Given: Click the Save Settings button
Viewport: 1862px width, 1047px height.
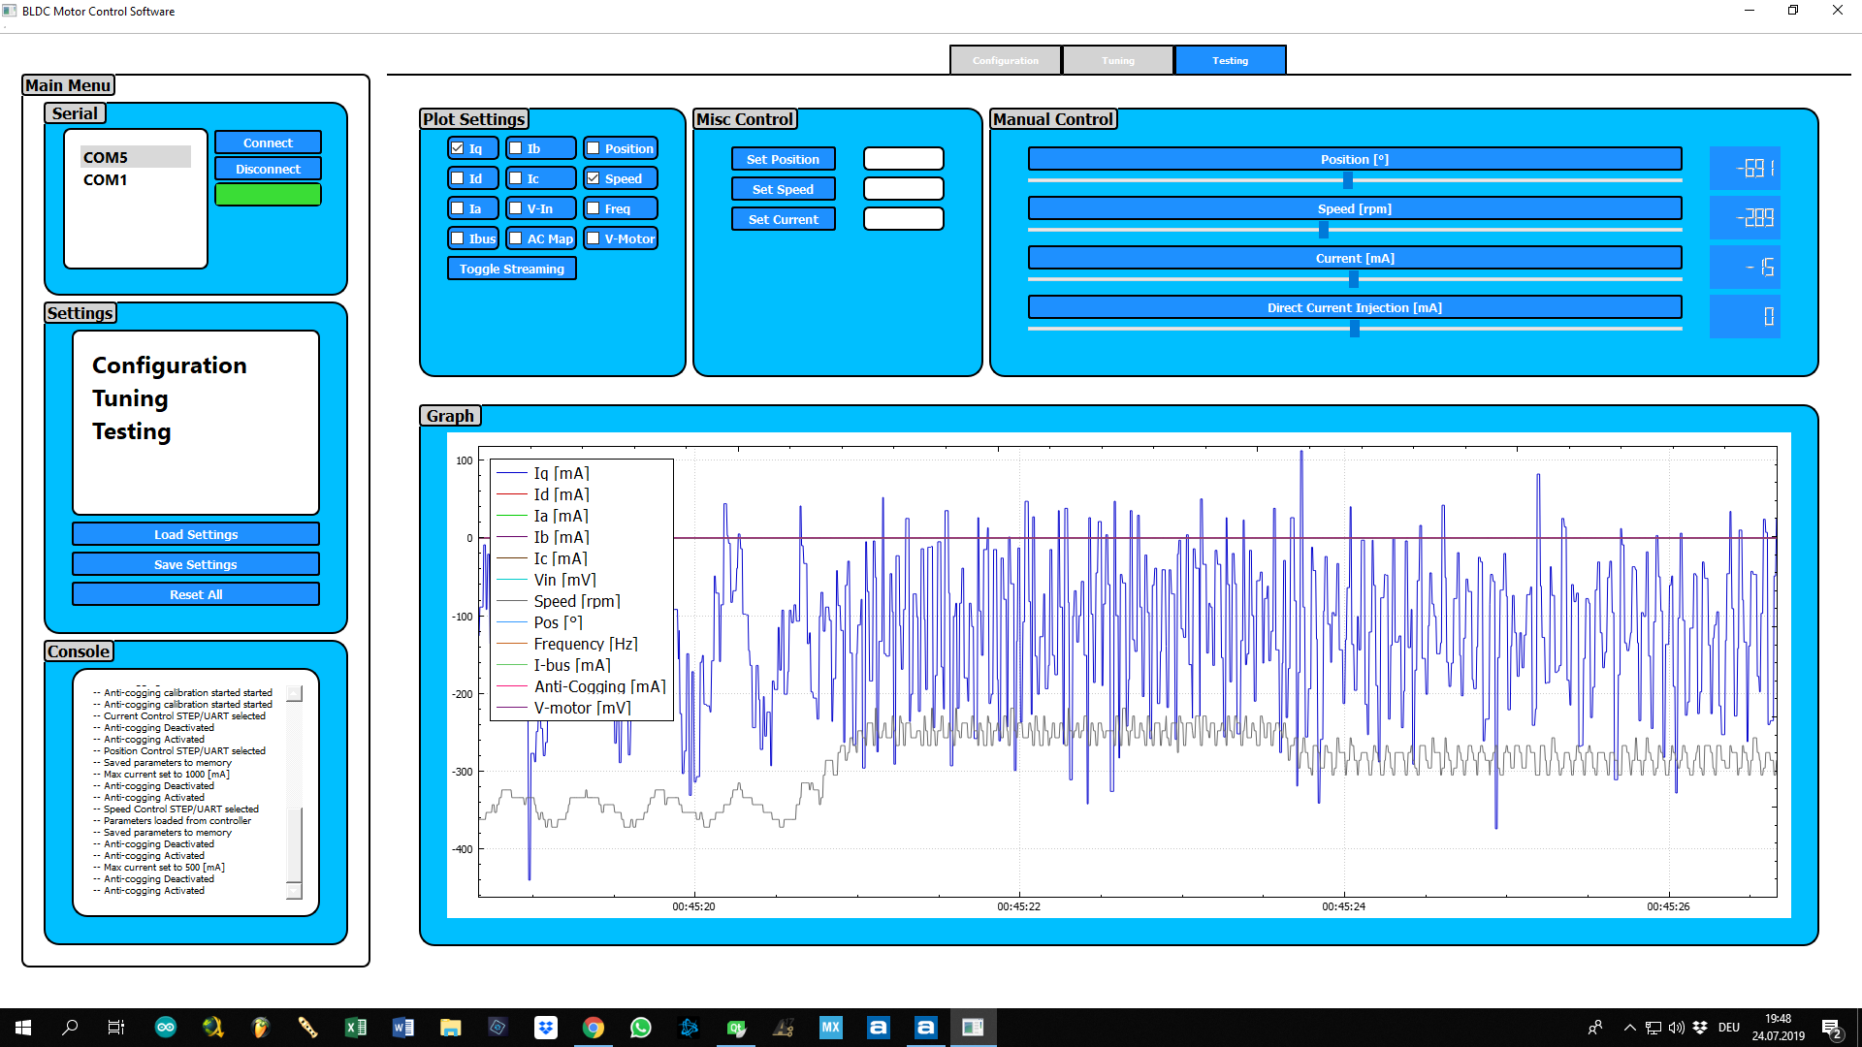Looking at the screenshot, I should [195, 564].
